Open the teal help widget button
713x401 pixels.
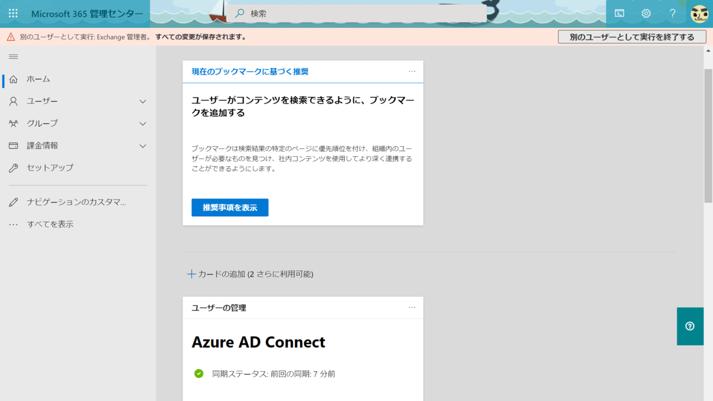tap(690, 326)
